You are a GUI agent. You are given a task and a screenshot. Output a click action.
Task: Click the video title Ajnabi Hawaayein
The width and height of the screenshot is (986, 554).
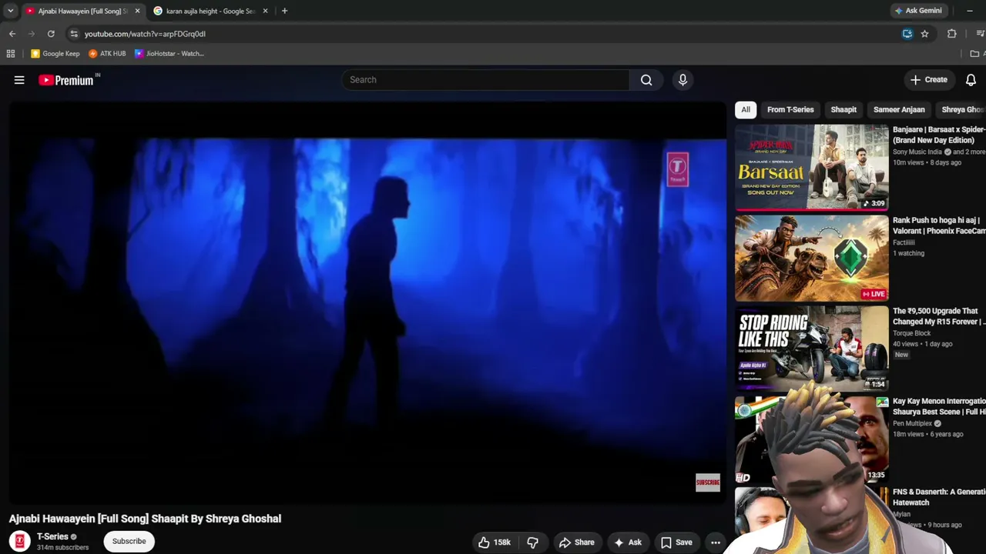[145, 519]
